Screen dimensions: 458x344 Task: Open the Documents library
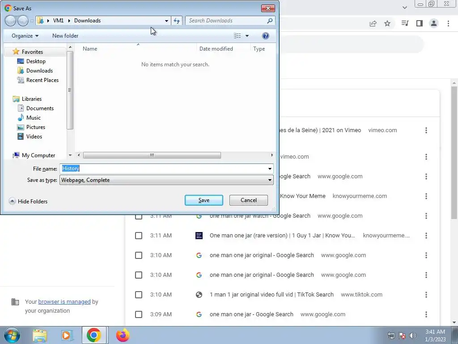pyautogui.click(x=40, y=108)
